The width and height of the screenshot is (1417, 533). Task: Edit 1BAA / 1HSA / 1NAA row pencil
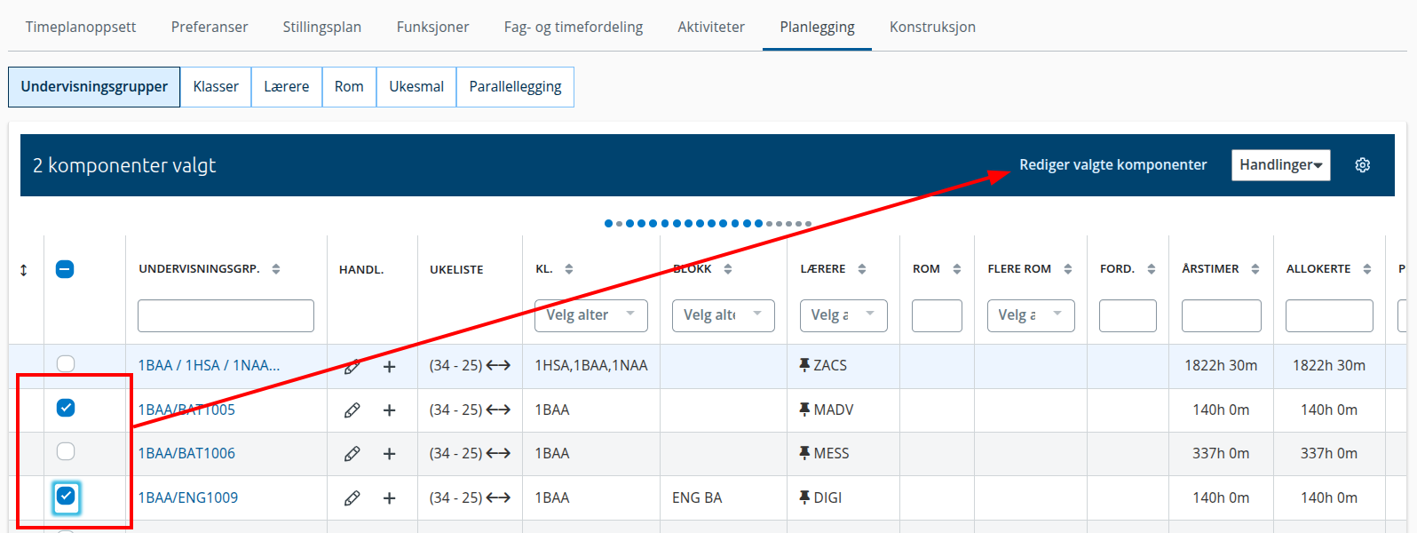[x=352, y=366]
